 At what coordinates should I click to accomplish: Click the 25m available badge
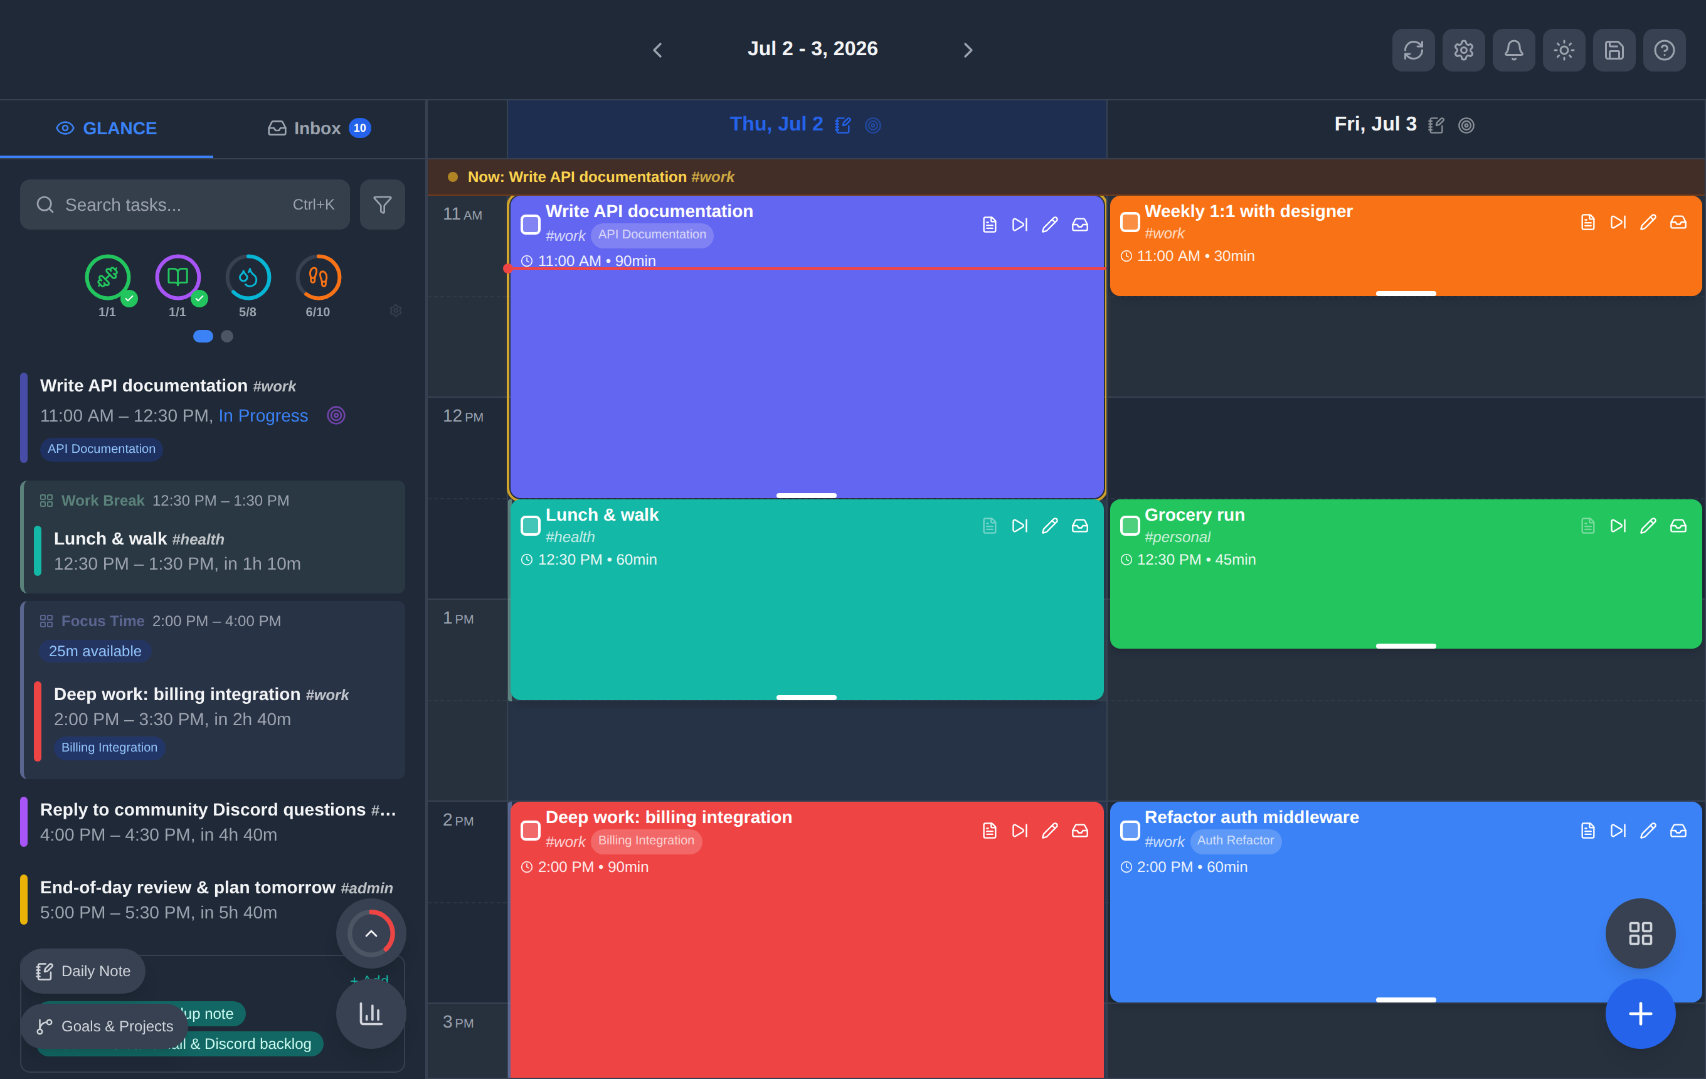click(x=95, y=651)
